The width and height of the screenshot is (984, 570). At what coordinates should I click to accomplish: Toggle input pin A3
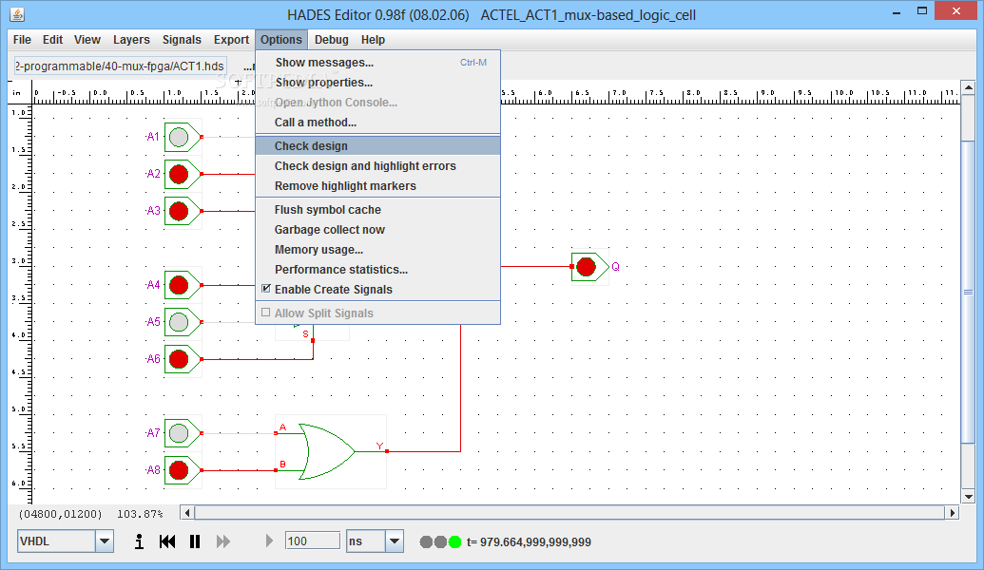pyautogui.click(x=179, y=211)
